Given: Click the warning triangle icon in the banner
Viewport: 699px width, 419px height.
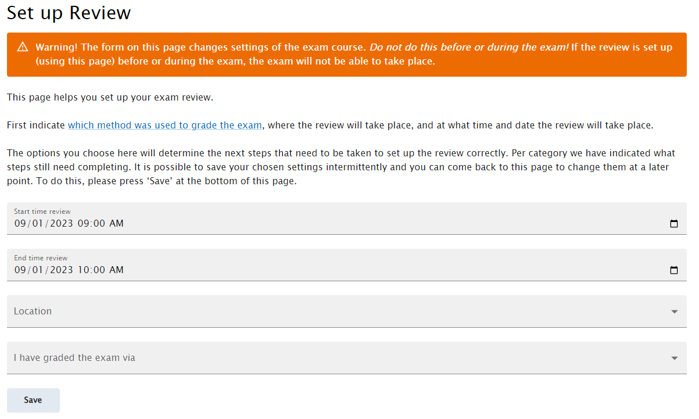Looking at the screenshot, I should 22,47.
